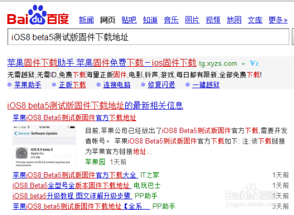Viewport: 294px width, 215px height.
Task: Open the 文库 tab
Action: click(255, 20)
